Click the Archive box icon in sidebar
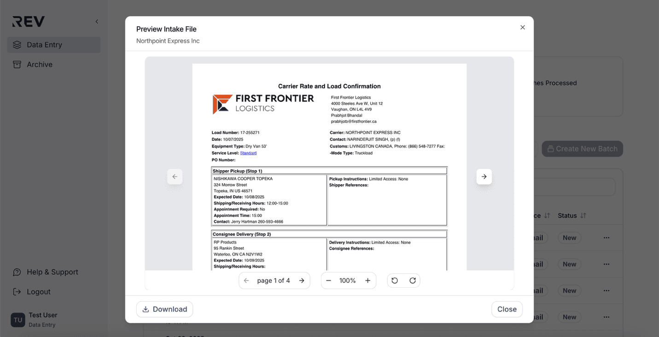The height and width of the screenshot is (337, 659). (17, 64)
